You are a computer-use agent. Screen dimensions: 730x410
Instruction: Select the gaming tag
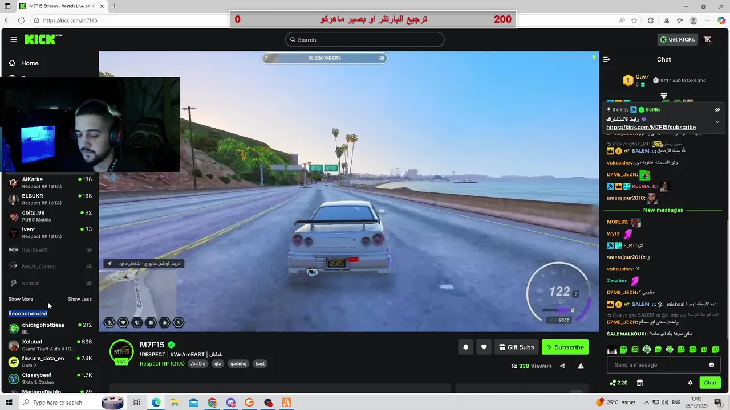pos(238,363)
